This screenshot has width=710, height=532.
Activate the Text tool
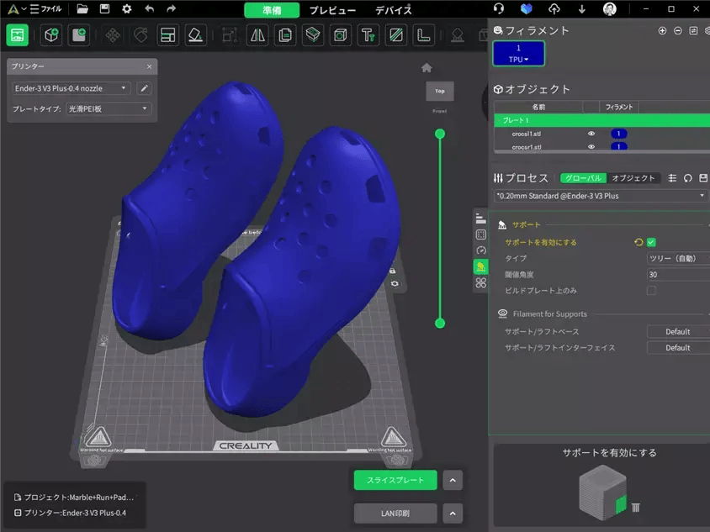click(x=368, y=34)
